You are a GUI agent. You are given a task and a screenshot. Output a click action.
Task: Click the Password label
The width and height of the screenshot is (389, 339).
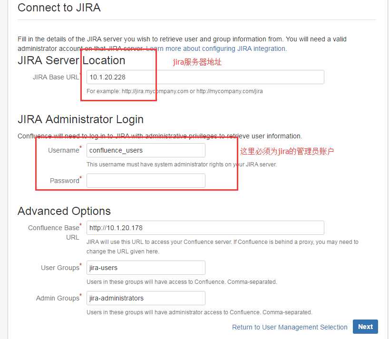pos(65,181)
